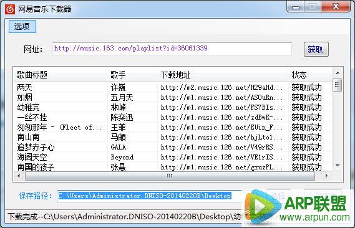The image size is (355, 228).
Task: Click the horizontal scroll left arrow
Action: click(19, 176)
